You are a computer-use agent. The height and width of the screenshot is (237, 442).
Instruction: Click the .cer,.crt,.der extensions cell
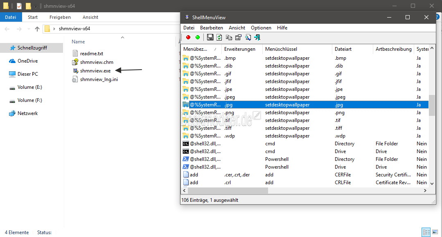pyautogui.click(x=237, y=175)
